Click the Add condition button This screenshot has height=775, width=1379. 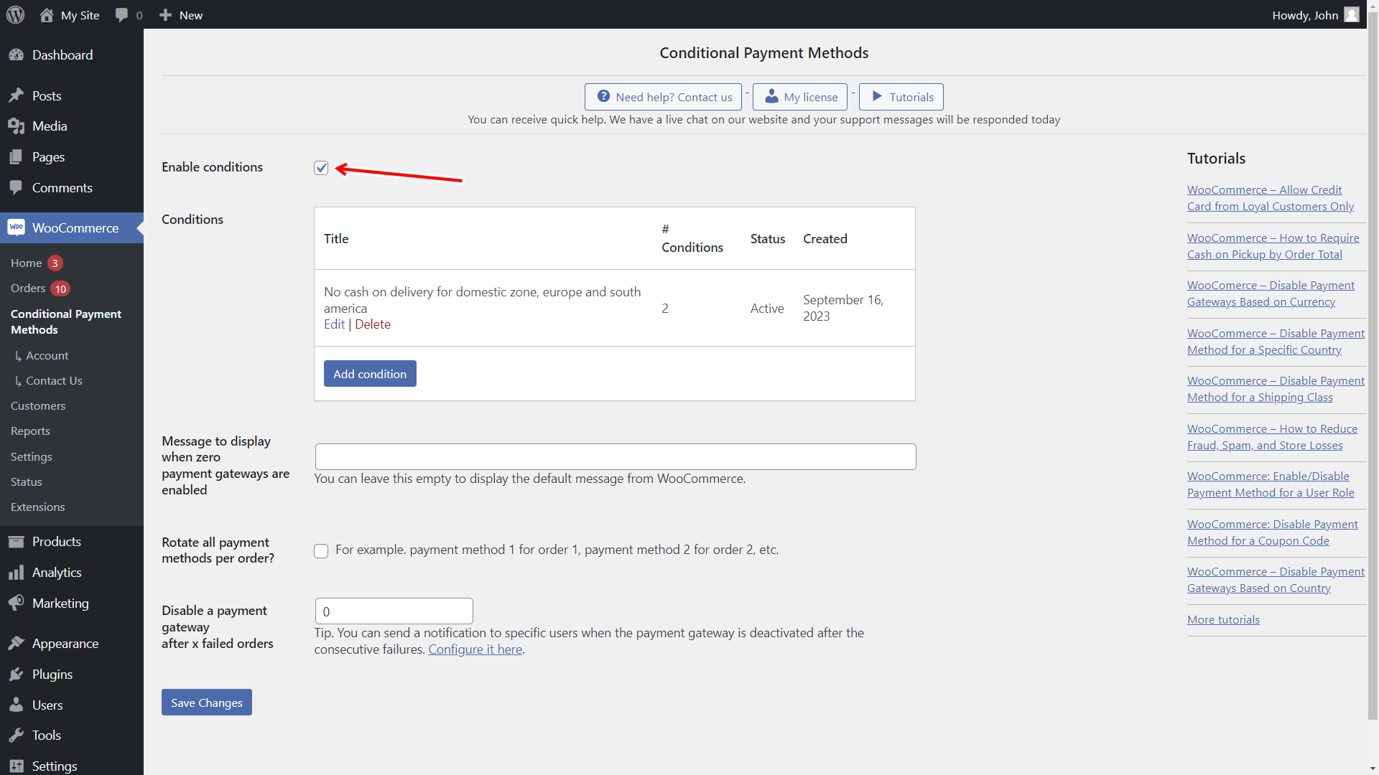[x=369, y=373]
